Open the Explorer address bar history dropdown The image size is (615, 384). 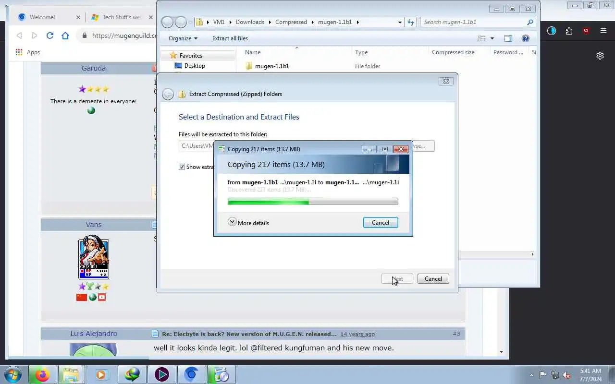tap(400, 22)
